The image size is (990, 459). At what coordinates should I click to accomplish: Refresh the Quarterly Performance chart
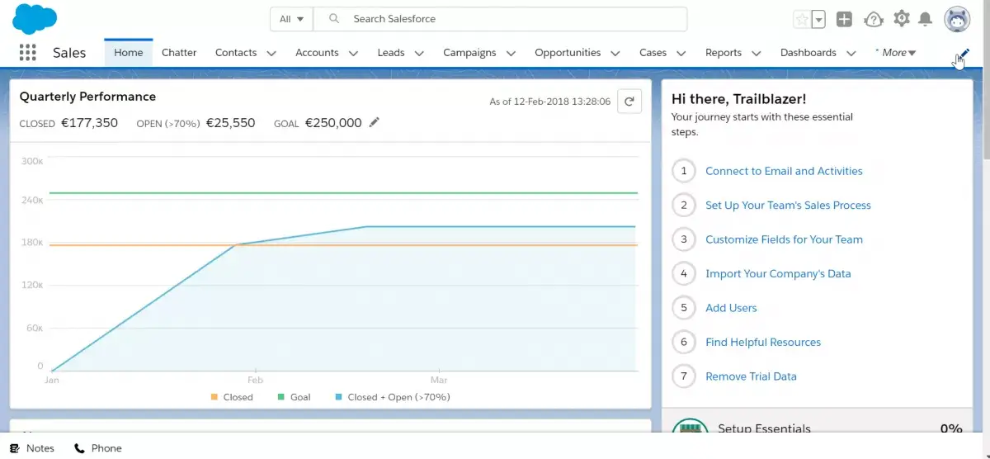629,102
